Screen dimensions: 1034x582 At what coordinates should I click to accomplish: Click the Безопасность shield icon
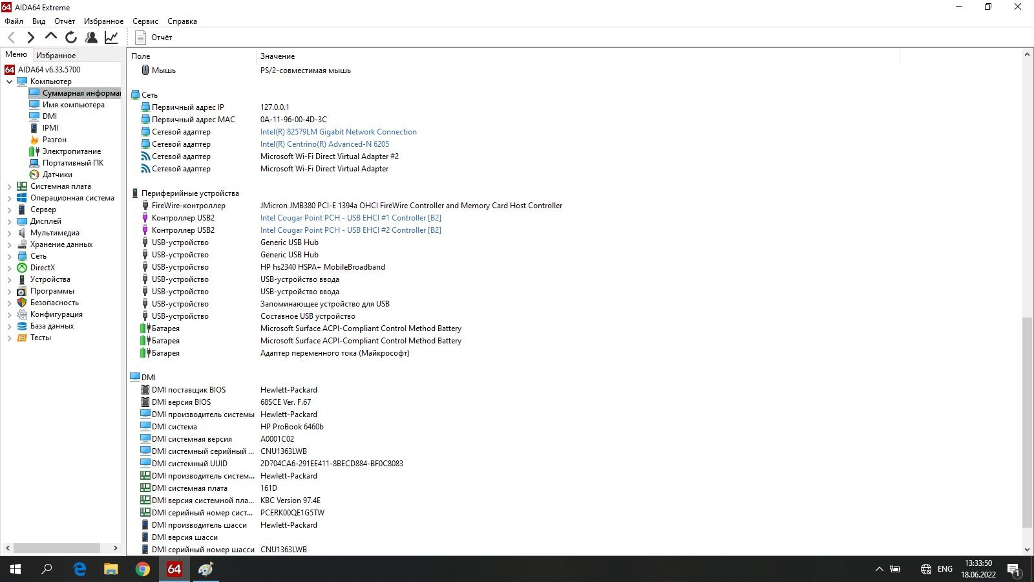point(22,303)
